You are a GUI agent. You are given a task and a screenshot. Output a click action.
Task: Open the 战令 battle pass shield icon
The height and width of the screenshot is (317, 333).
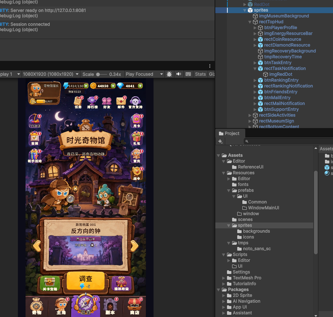(137, 174)
